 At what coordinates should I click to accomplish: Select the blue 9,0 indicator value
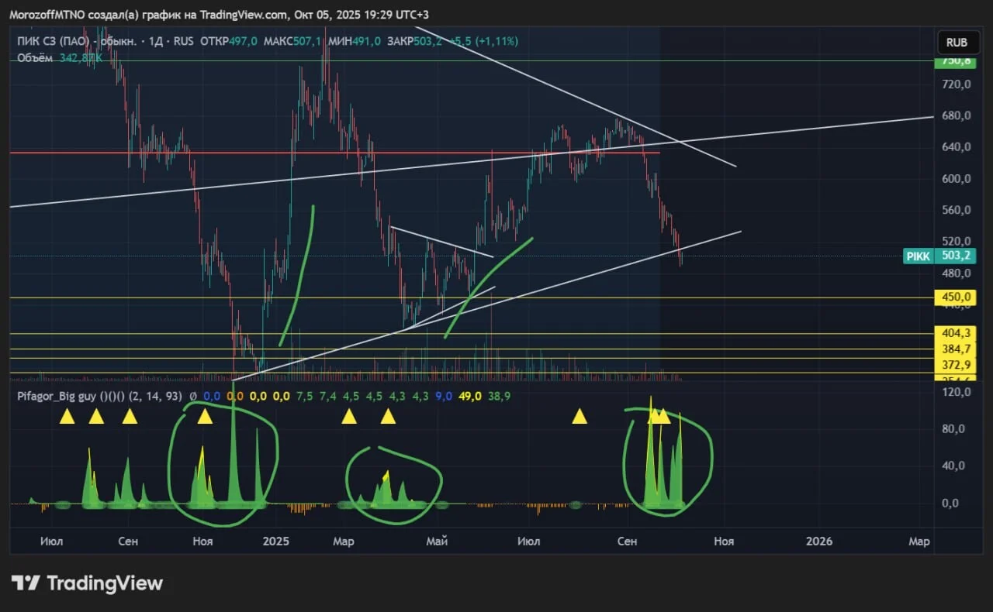444,396
